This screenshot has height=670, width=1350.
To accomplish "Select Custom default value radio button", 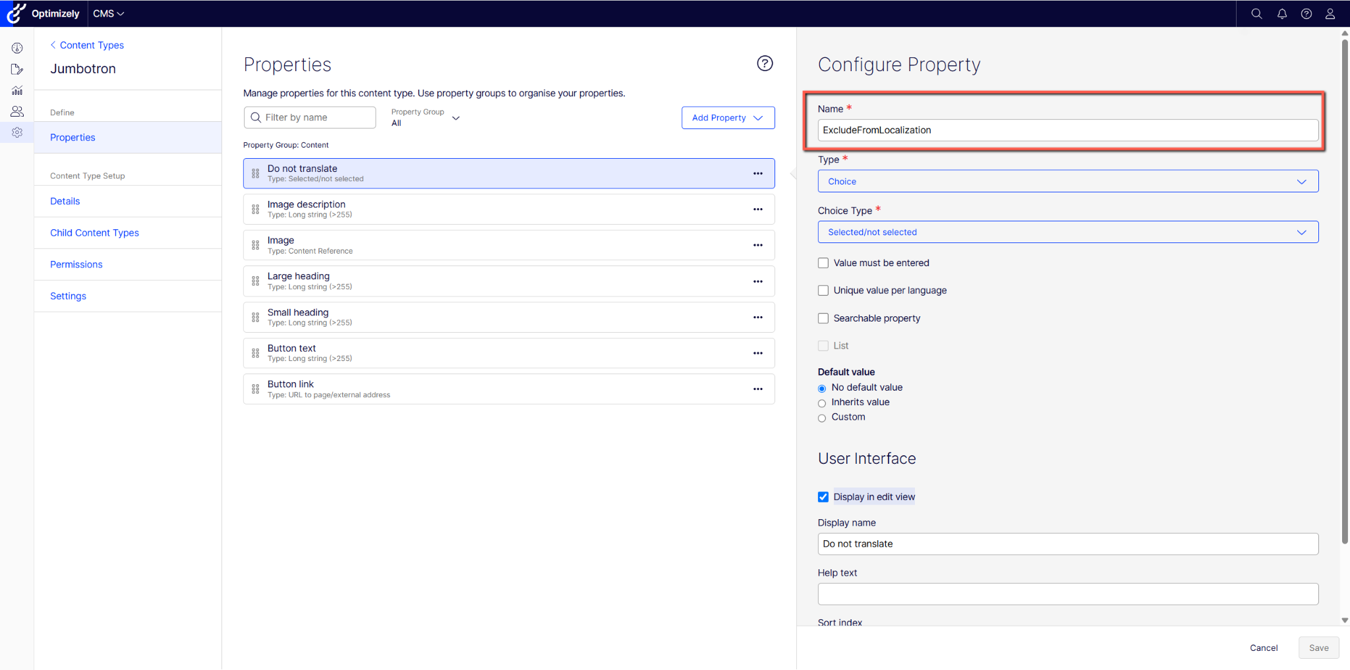I will tap(822, 418).
